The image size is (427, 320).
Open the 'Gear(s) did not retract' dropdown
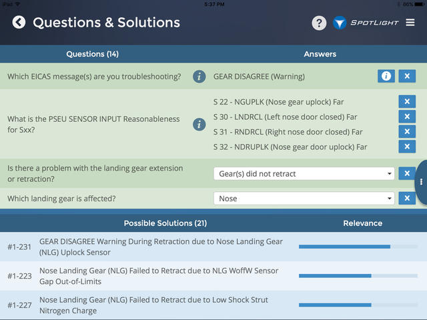304,173
